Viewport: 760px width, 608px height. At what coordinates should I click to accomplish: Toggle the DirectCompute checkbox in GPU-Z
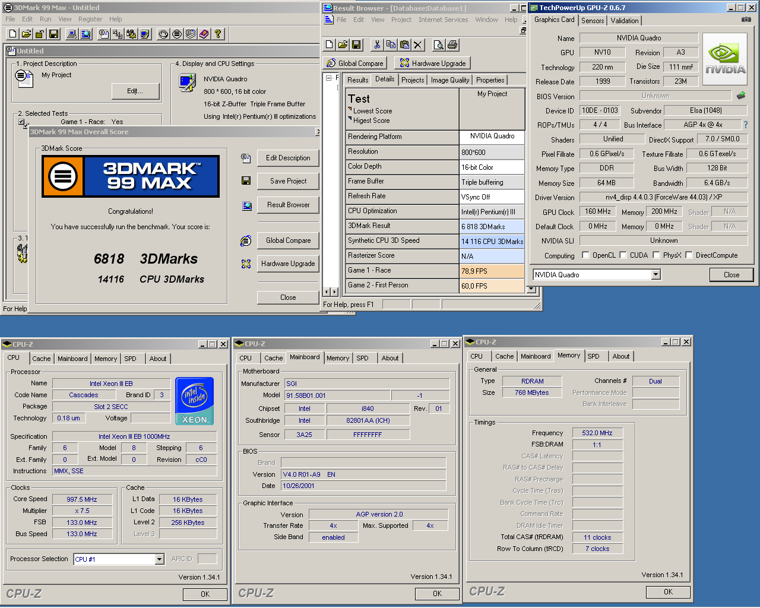tap(689, 255)
